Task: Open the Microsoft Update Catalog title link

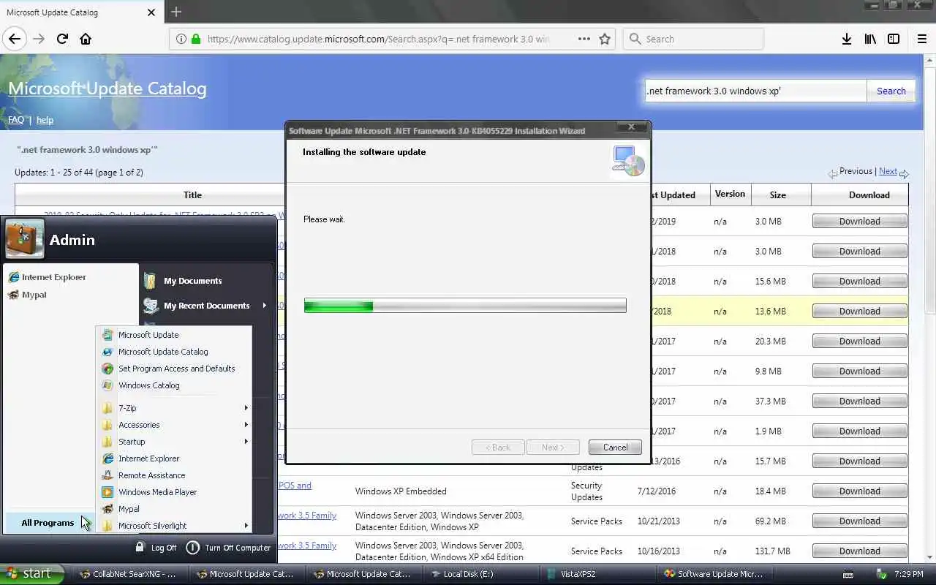Action: point(107,88)
